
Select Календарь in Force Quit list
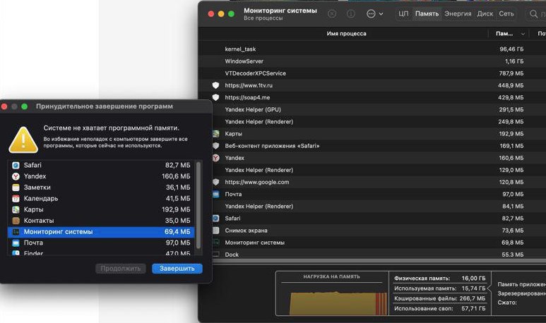click(x=101, y=199)
